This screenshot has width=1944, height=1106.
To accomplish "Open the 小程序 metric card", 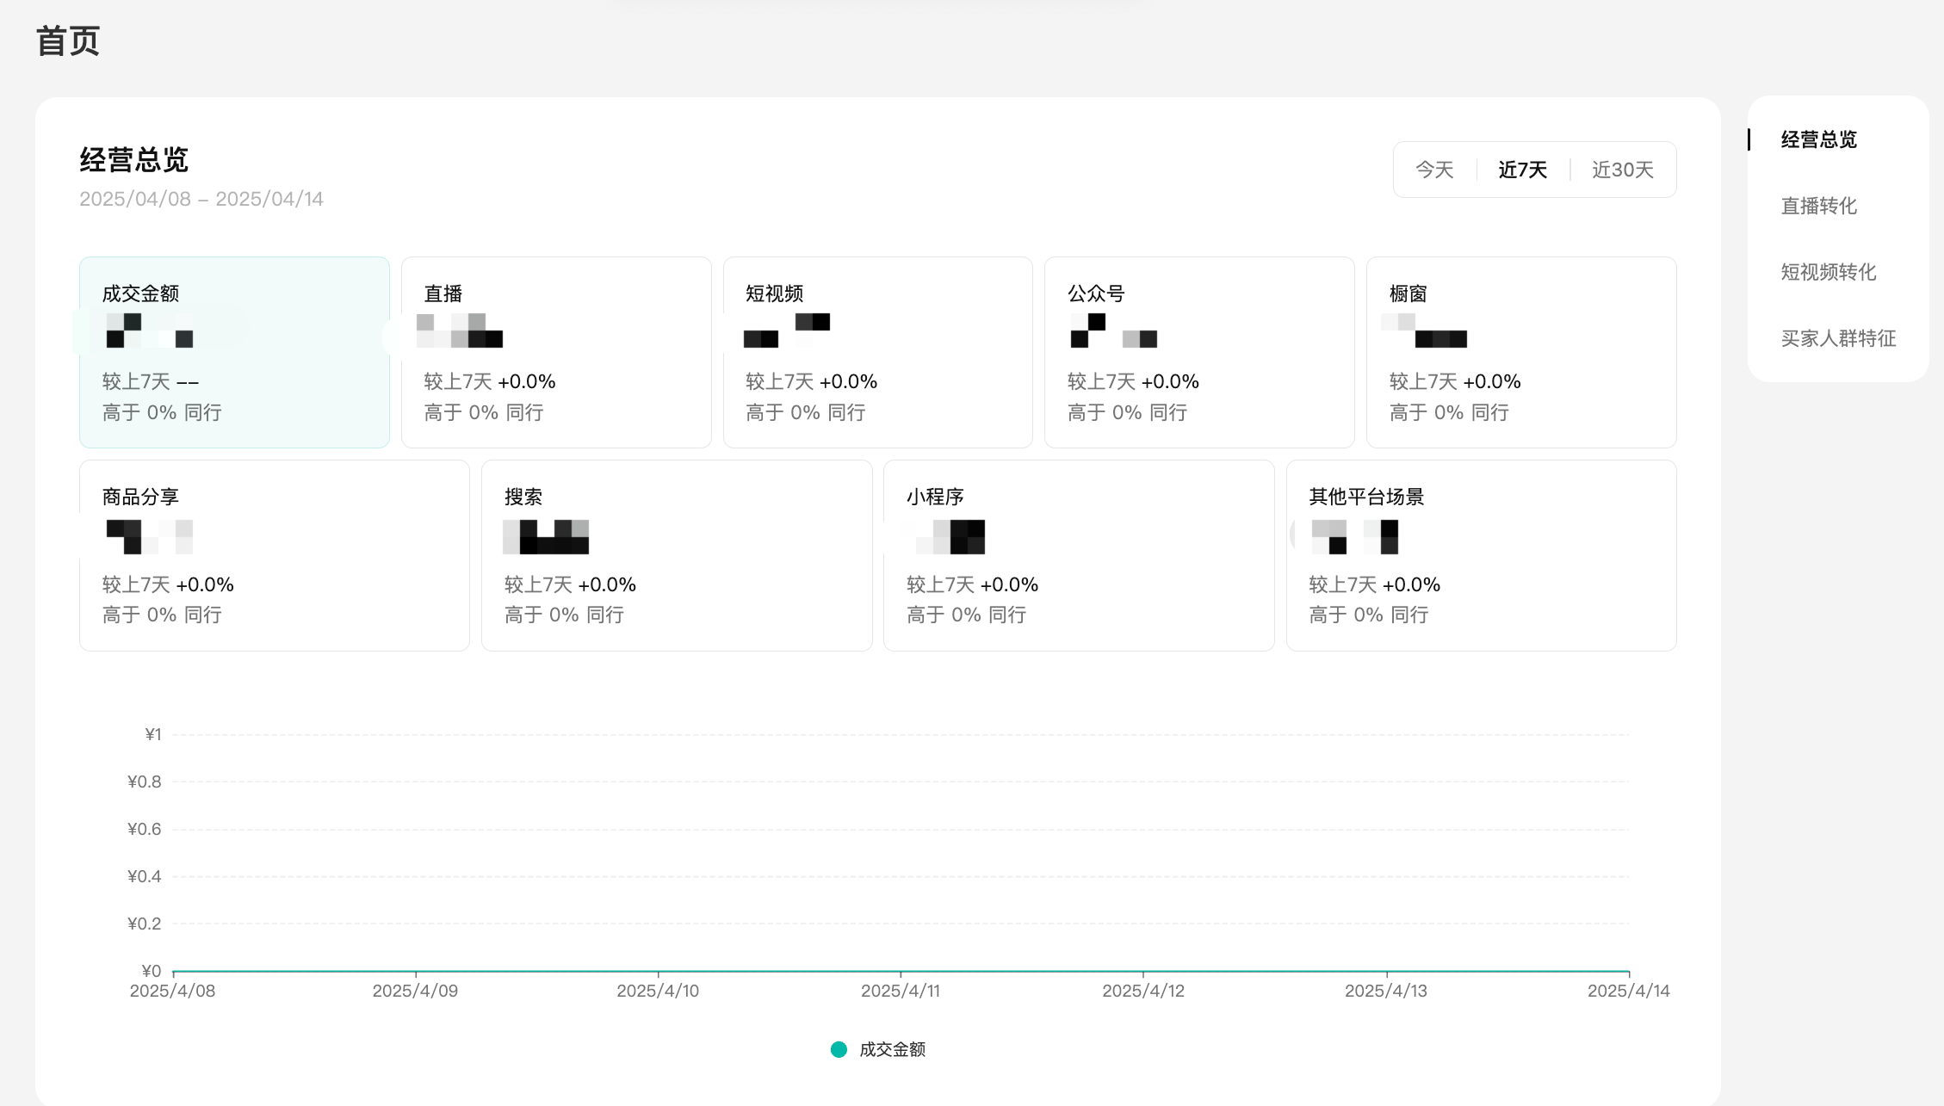I will coord(1078,555).
